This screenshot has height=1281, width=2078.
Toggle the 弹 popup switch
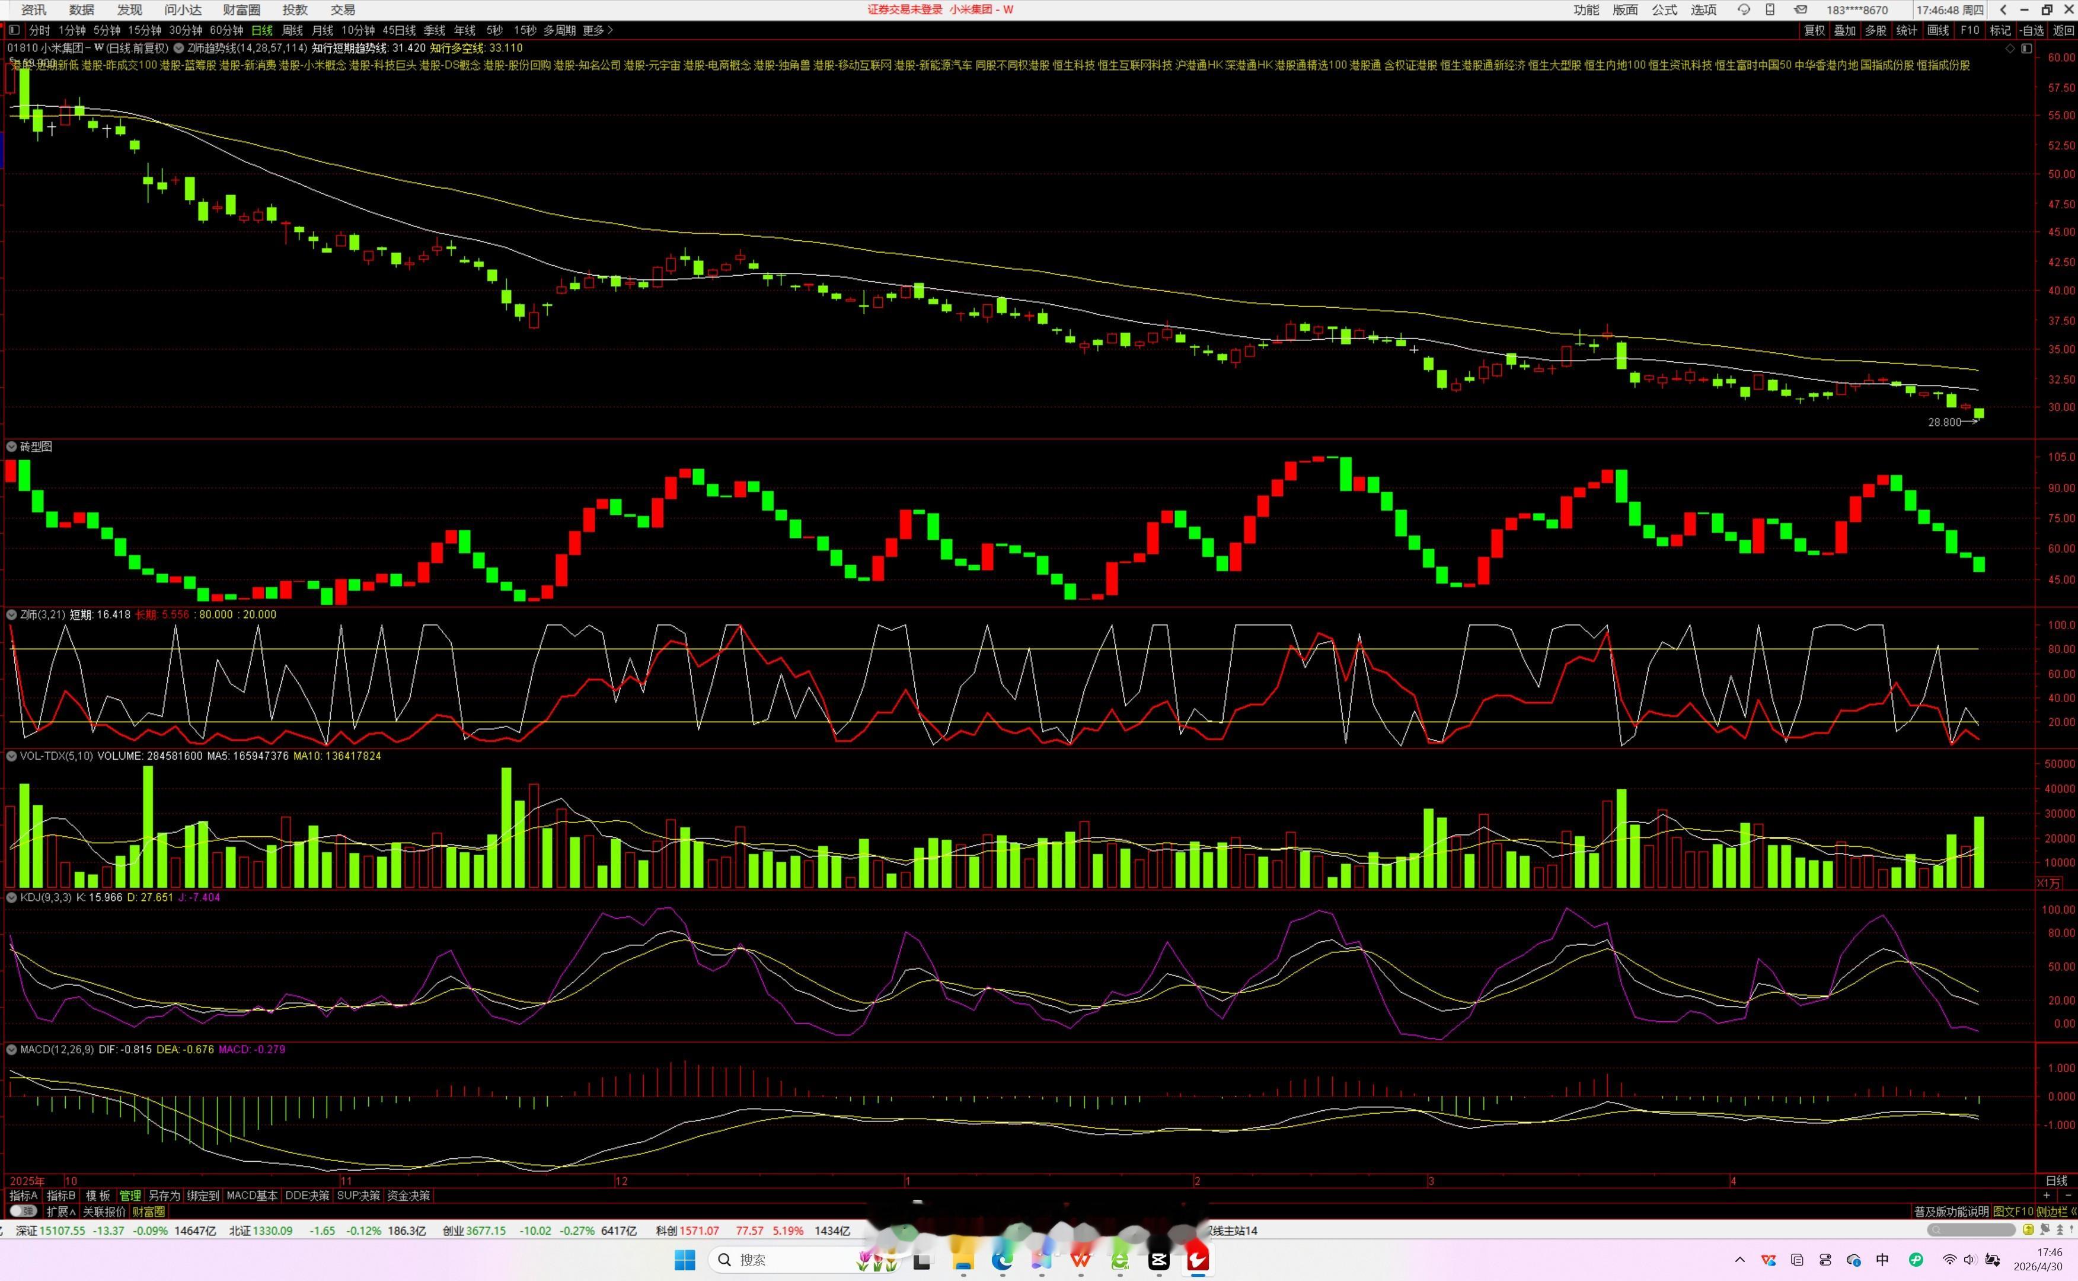(x=24, y=1212)
